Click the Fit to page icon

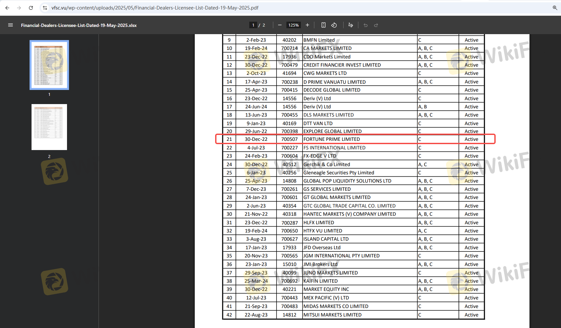point(324,25)
